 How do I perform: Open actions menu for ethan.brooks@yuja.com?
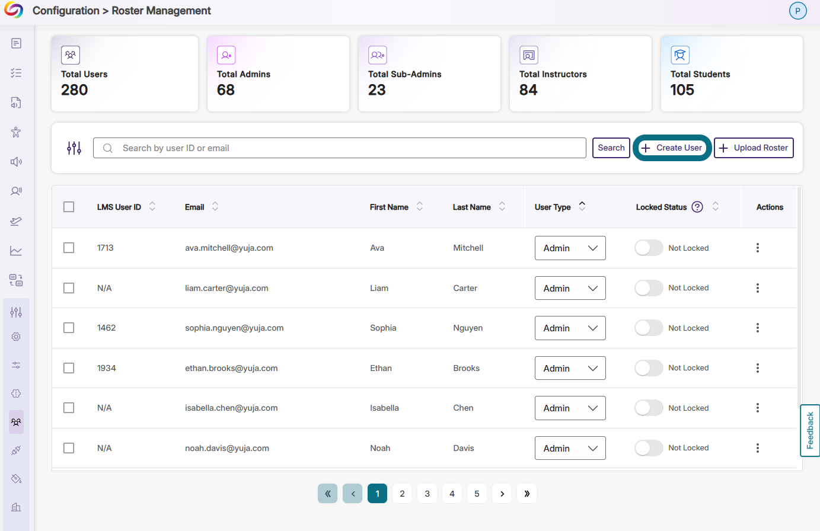point(758,368)
